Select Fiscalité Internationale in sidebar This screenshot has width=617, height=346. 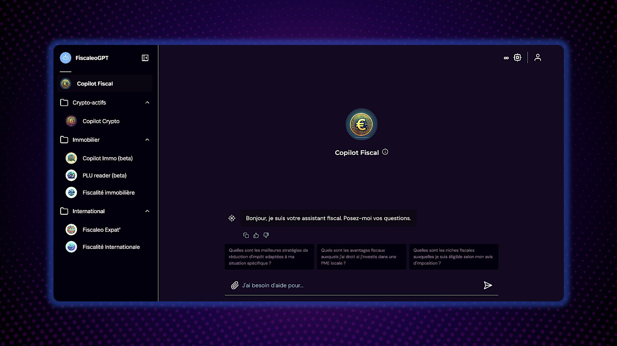coord(111,247)
